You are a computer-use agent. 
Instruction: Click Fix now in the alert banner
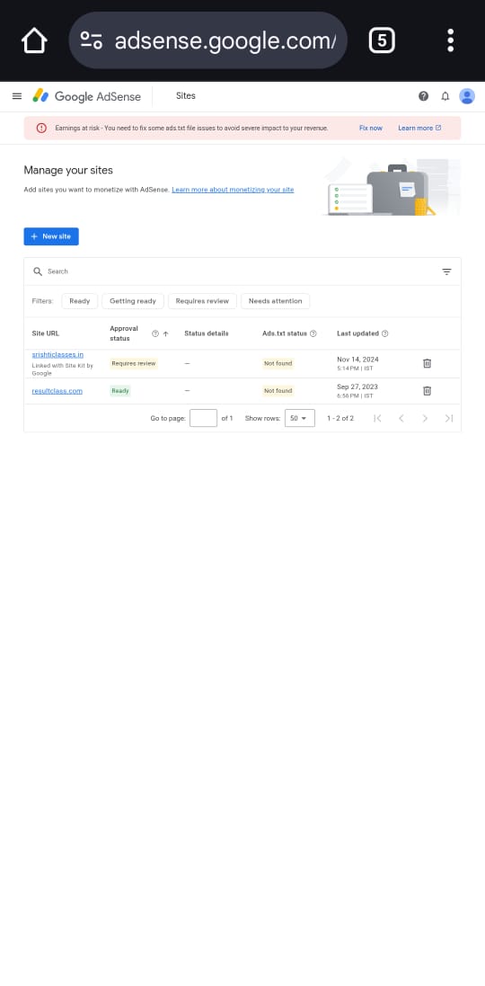[x=371, y=128]
